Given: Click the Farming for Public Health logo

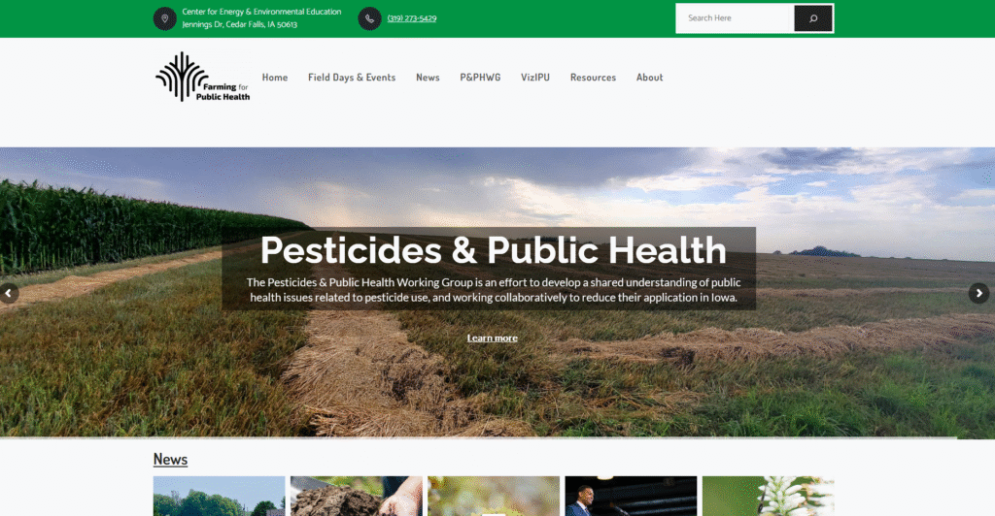Looking at the screenshot, I should (x=202, y=77).
